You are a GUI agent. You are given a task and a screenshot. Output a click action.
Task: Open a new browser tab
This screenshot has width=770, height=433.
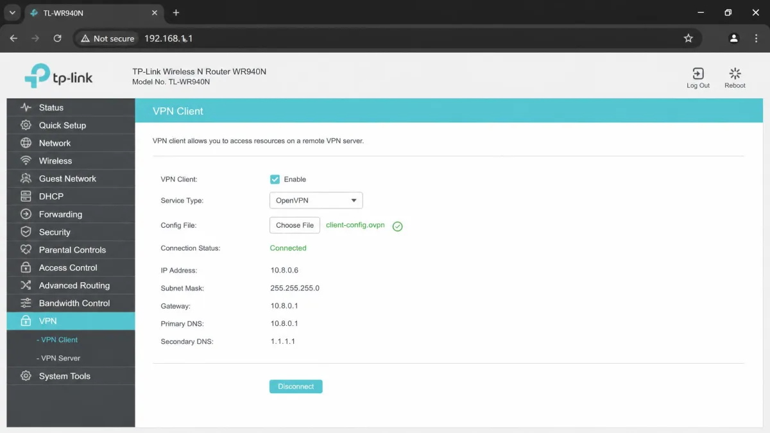point(176,13)
